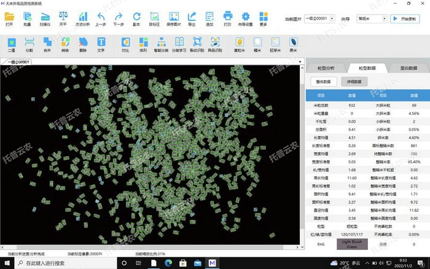Select the 分割 segmentation tool
Image resolution: width=430 pixels, height=269 pixels.
coord(29,44)
